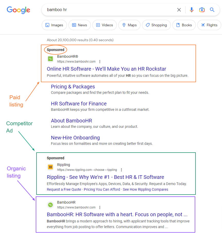The image size is (222, 234).
Task: Switch to the News filter
Action: [x=79, y=25]
